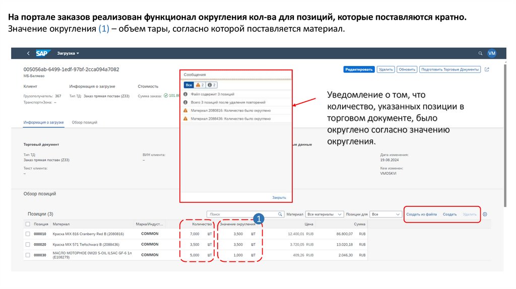Filter messages by information type
This screenshot has height=289, width=516.
[x=211, y=85]
